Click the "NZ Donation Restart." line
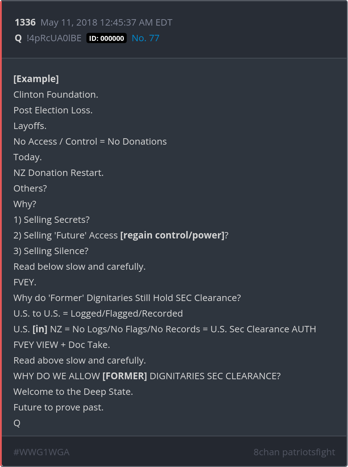 (58, 173)
